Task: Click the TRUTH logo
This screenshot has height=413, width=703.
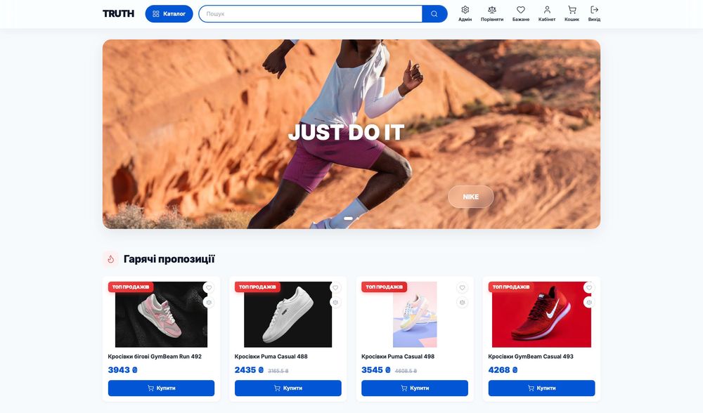Action: pos(118,14)
